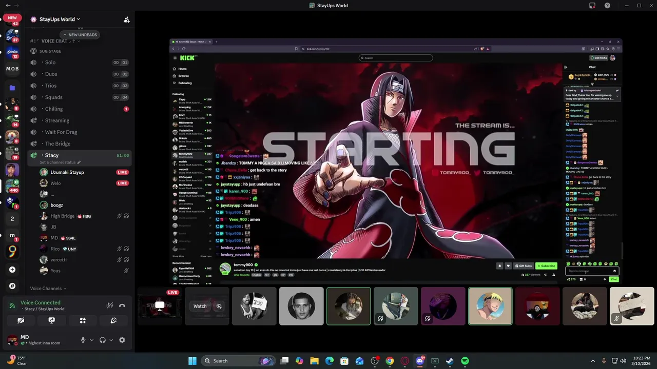The width and height of the screenshot is (657, 369).
Task: Show hidden system tray icons
Action: pyautogui.click(x=593, y=361)
